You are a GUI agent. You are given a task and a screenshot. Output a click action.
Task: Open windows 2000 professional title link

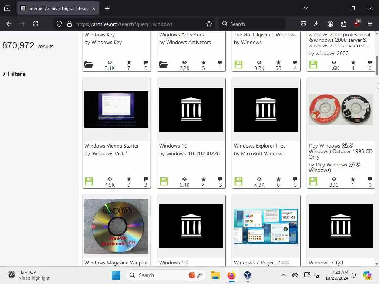point(339,40)
